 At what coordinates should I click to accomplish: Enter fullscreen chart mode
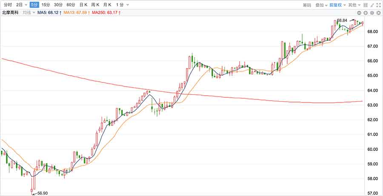pos(378,5)
